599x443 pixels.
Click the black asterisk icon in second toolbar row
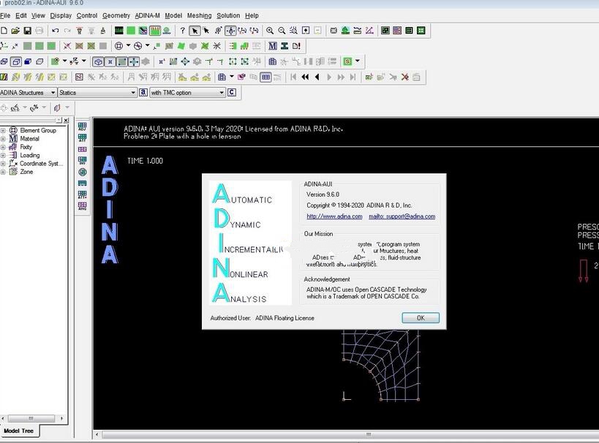click(x=217, y=46)
